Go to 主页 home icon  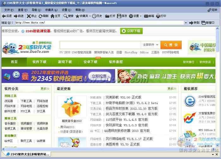point(52,16)
